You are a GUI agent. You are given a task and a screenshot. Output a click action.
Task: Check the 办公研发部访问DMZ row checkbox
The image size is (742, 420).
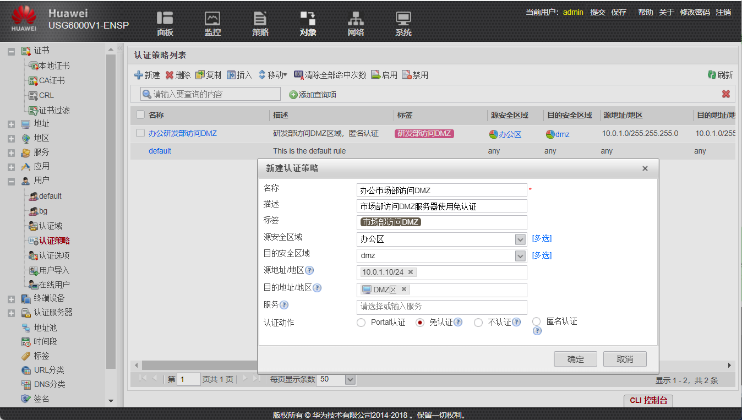coord(140,133)
